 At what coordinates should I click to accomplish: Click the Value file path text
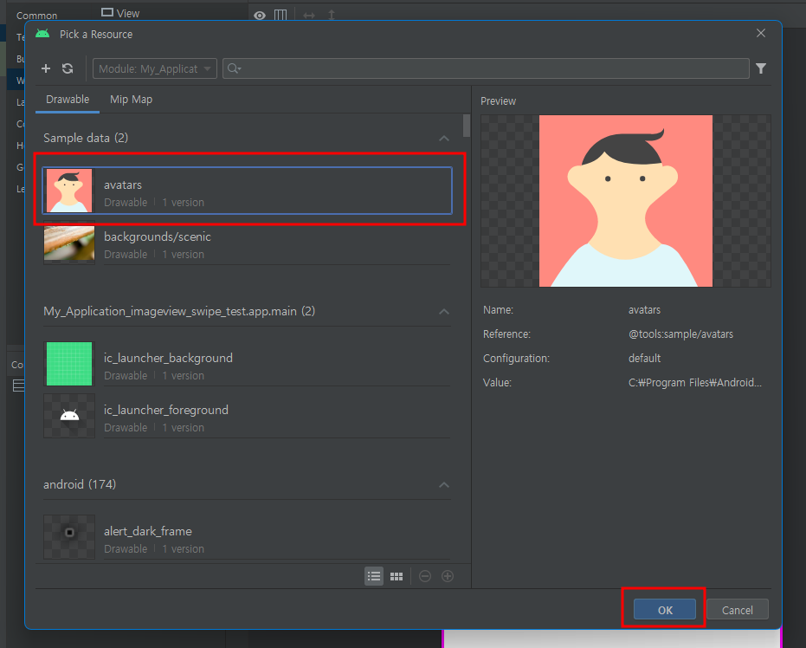(x=695, y=383)
